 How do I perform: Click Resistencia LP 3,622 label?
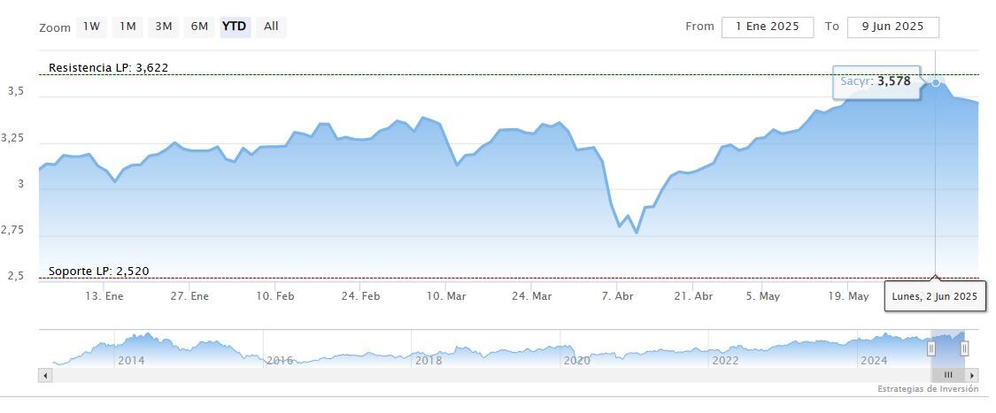[108, 67]
